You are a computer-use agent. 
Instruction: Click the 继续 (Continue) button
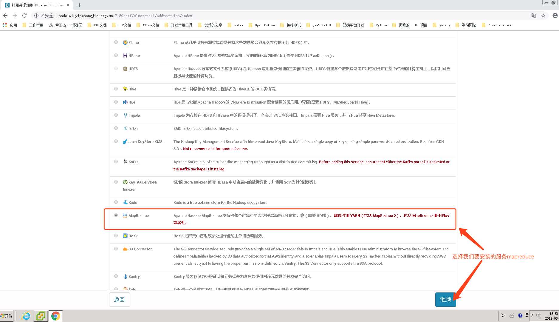445,299
